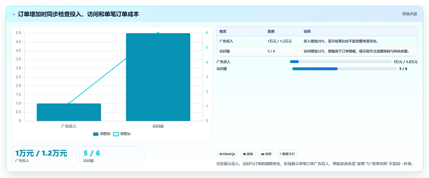
Task: Click the 数据卡片 tag chip
Action: 287,154
